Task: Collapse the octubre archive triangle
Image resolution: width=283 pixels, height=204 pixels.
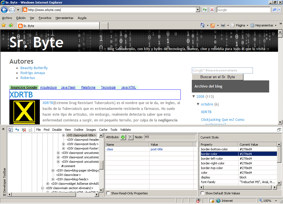Action: pos(198,104)
